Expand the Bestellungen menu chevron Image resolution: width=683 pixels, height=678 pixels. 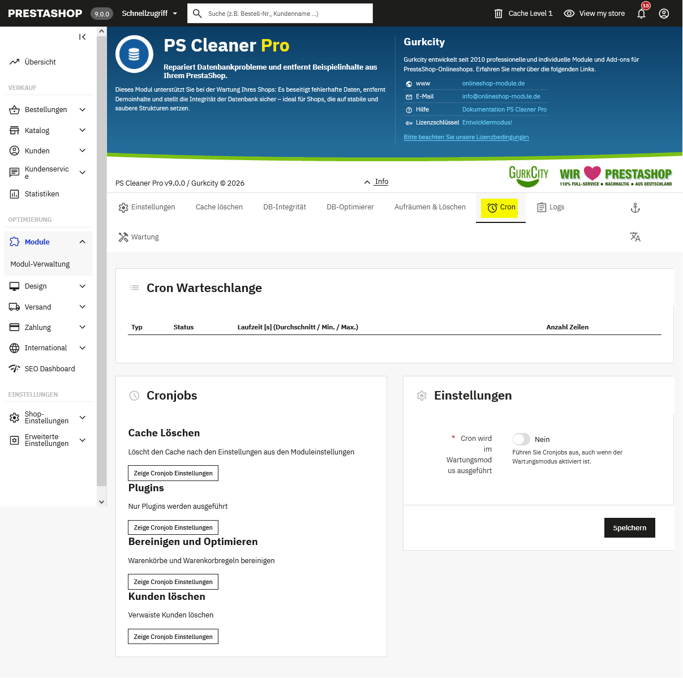pyautogui.click(x=83, y=110)
